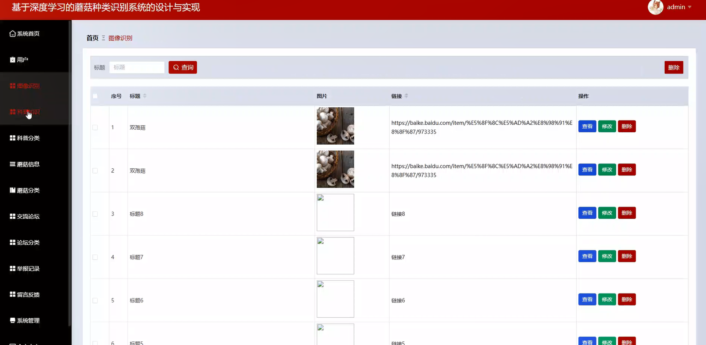Go to 用户 menu item

(x=34, y=60)
